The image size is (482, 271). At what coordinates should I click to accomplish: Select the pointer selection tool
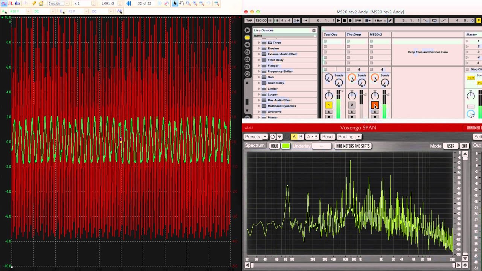175,3
